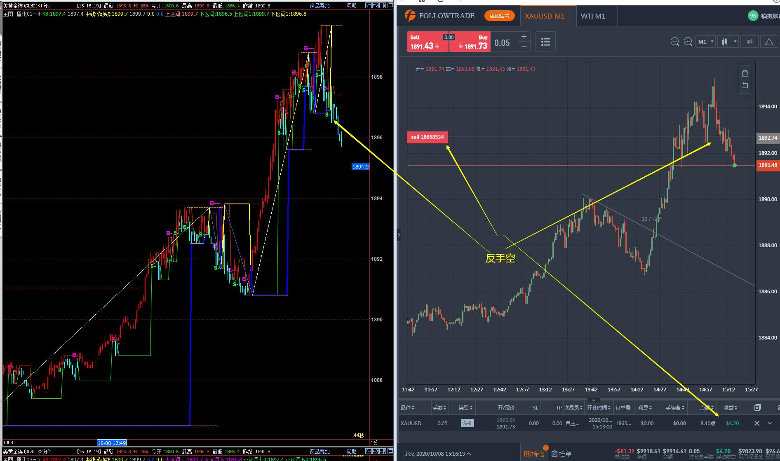This screenshot has width=780, height=461.
Task: Expand the 北京 time zone selector
Action: 437,454
